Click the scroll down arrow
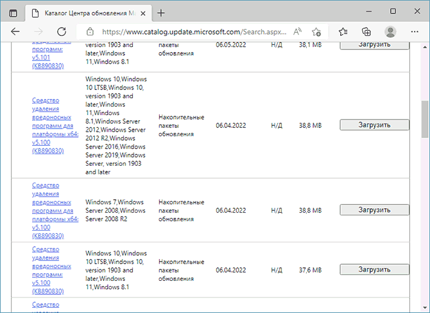Image resolution: width=430 pixels, height=313 pixels. pyautogui.click(x=426, y=308)
